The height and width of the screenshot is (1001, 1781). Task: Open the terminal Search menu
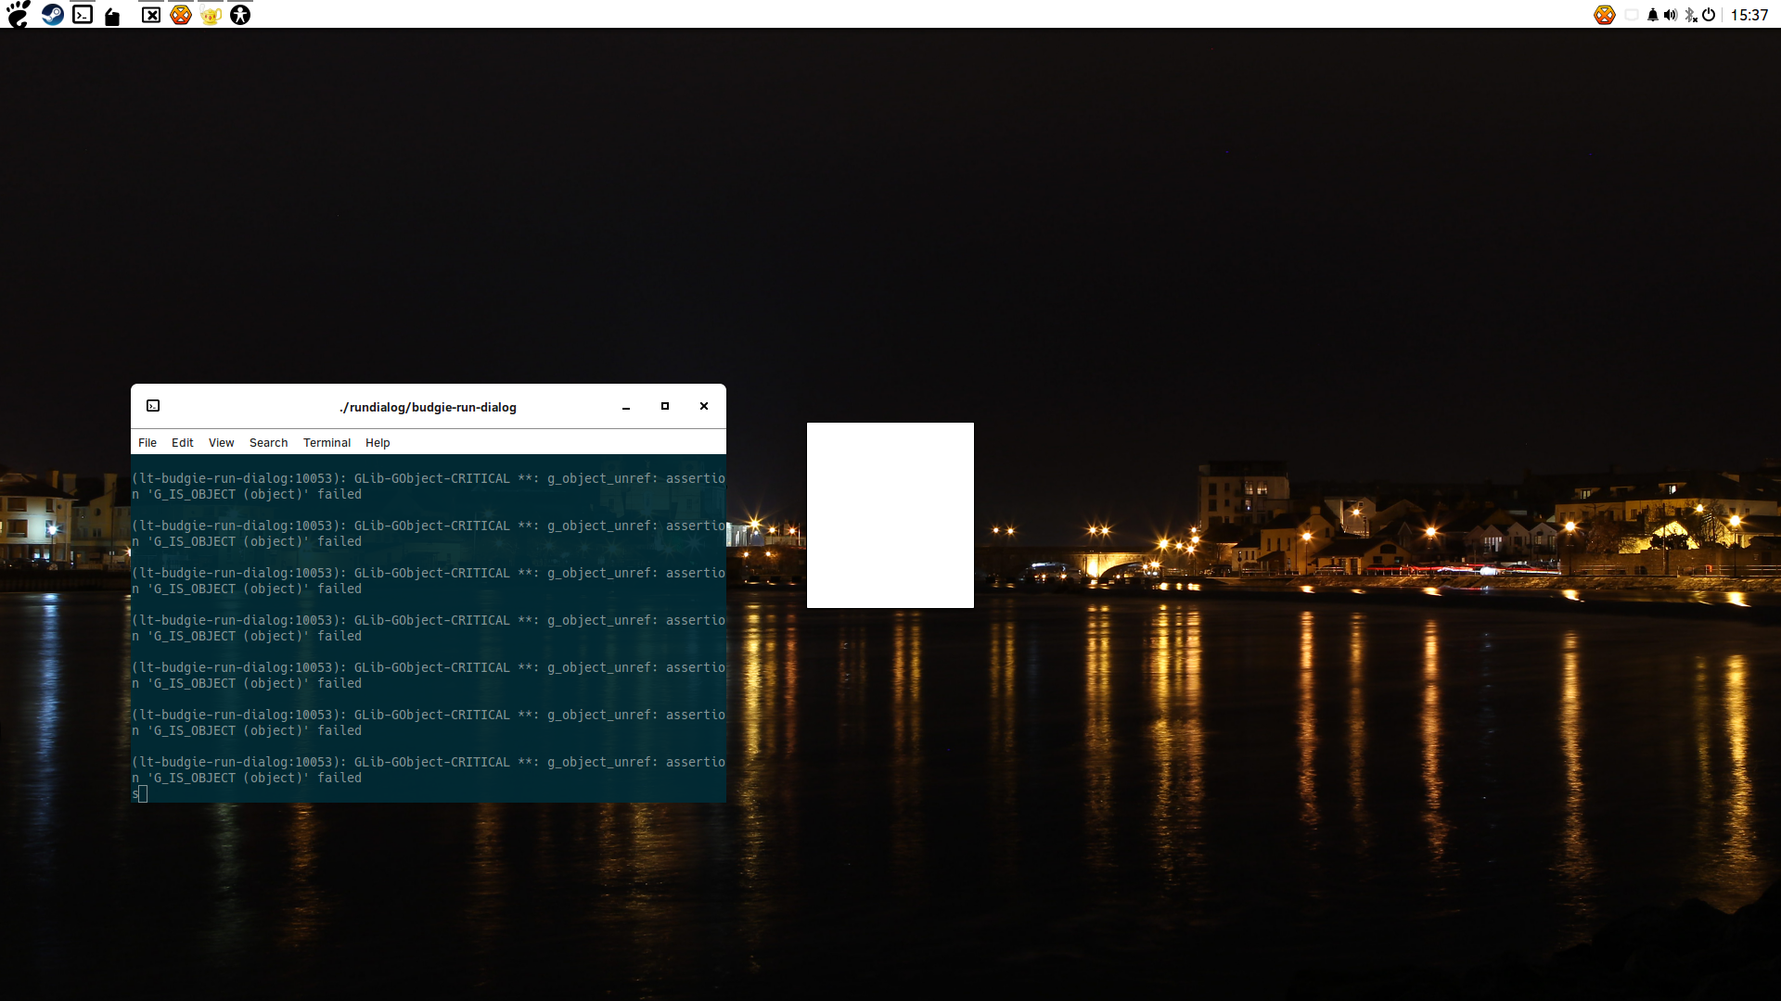pos(269,443)
